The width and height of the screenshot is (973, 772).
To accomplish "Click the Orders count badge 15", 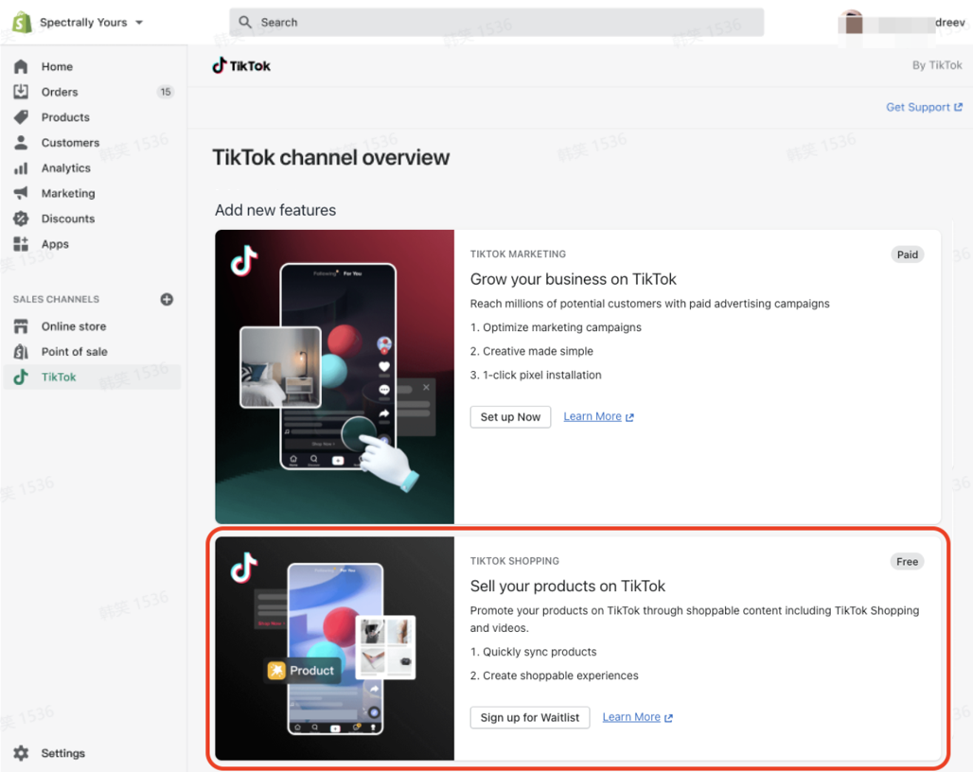I will click(165, 92).
